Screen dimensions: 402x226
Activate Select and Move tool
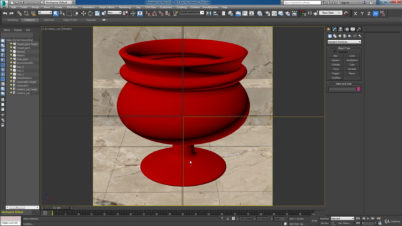84,13
